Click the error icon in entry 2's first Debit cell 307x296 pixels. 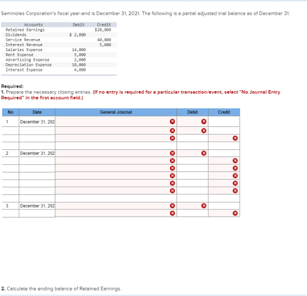[x=204, y=153]
